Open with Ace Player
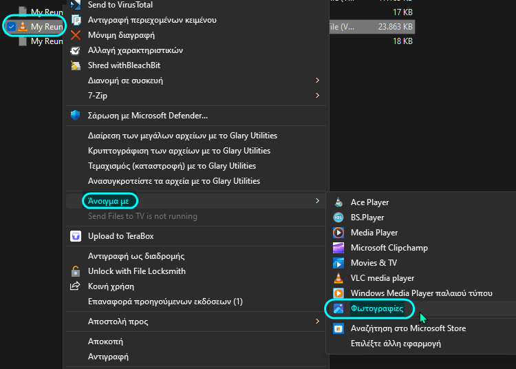The height and width of the screenshot is (369, 516). [x=422, y=202]
